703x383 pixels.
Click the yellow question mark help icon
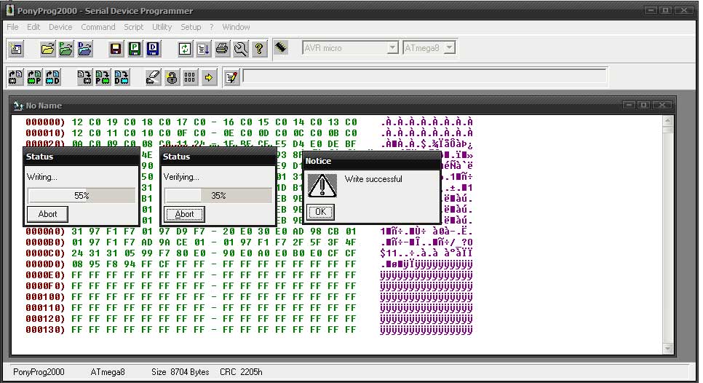coord(259,49)
